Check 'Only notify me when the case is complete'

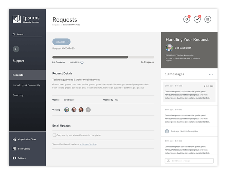[x=54, y=135]
